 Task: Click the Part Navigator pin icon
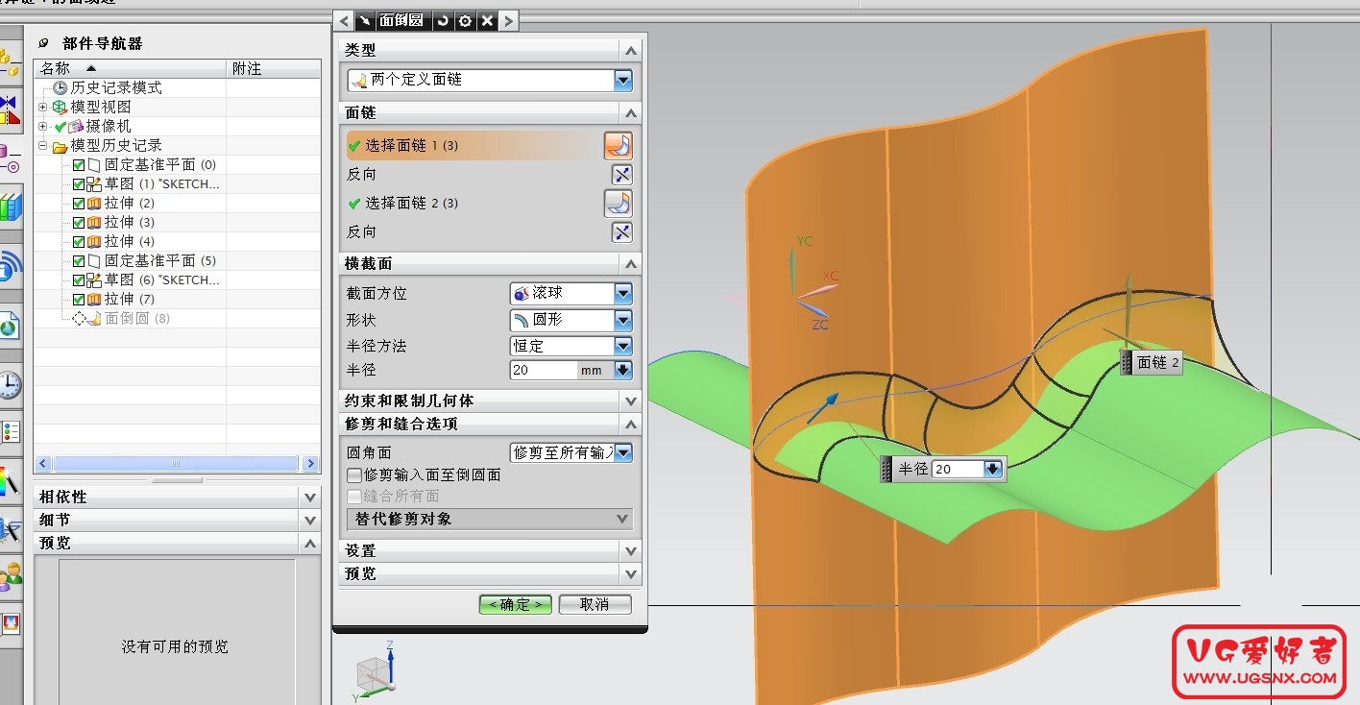click(43, 43)
